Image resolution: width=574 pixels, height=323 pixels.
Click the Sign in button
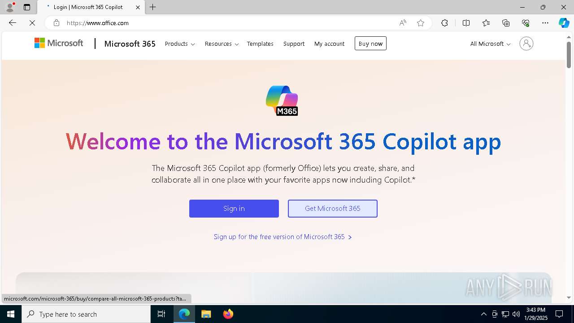point(234,209)
